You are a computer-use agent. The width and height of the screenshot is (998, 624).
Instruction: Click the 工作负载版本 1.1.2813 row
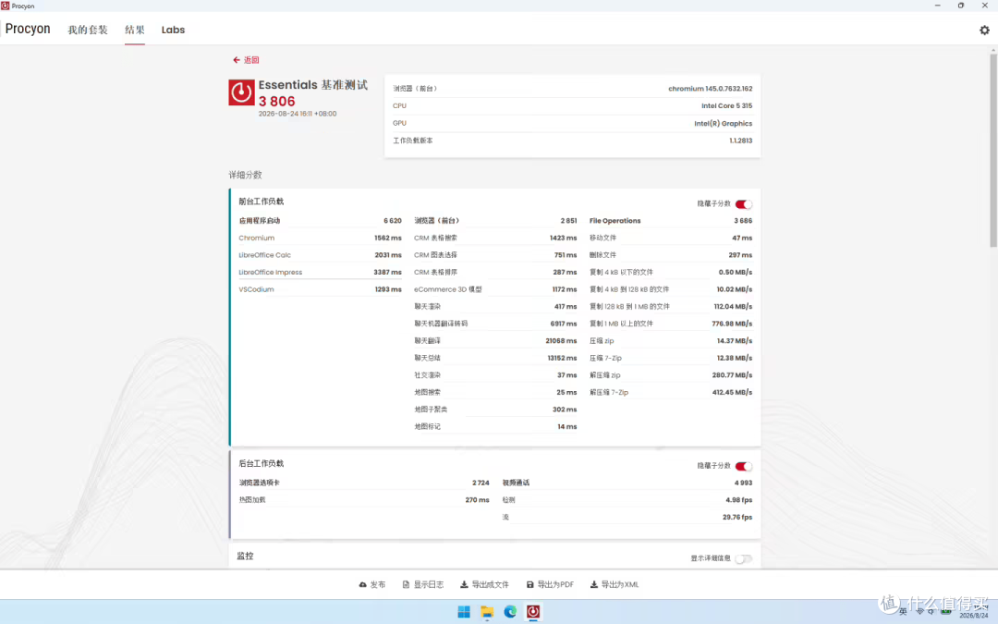point(572,141)
